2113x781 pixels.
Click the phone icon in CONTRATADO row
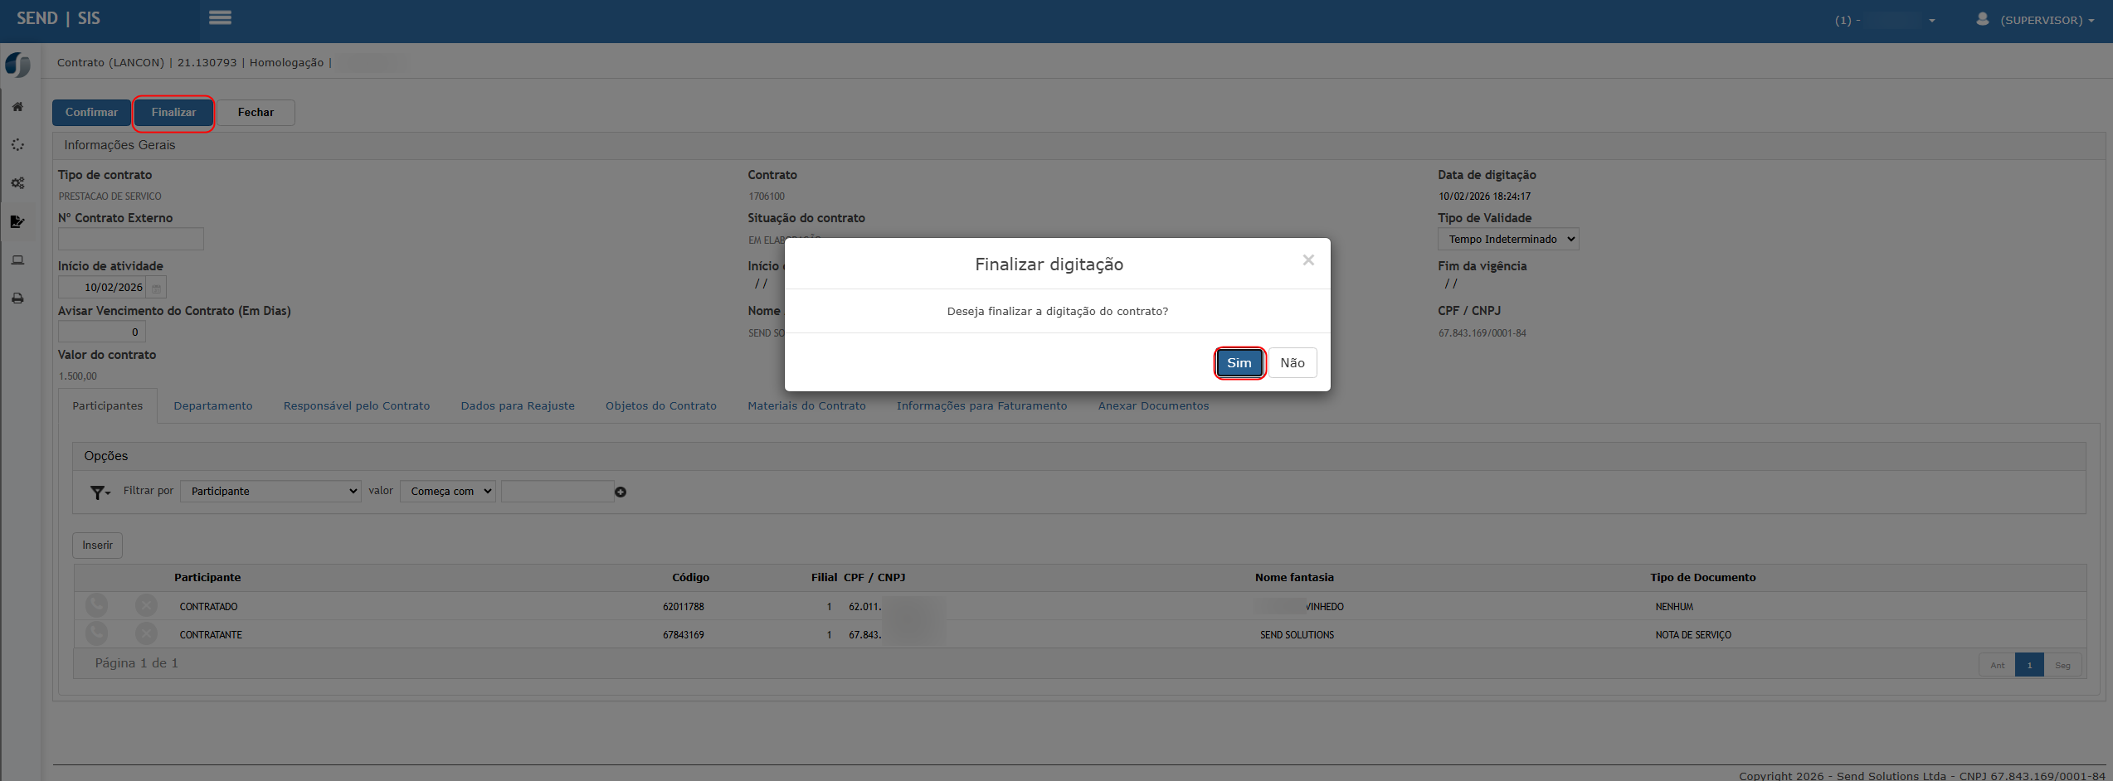pyautogui.click(x=97, y=606)
